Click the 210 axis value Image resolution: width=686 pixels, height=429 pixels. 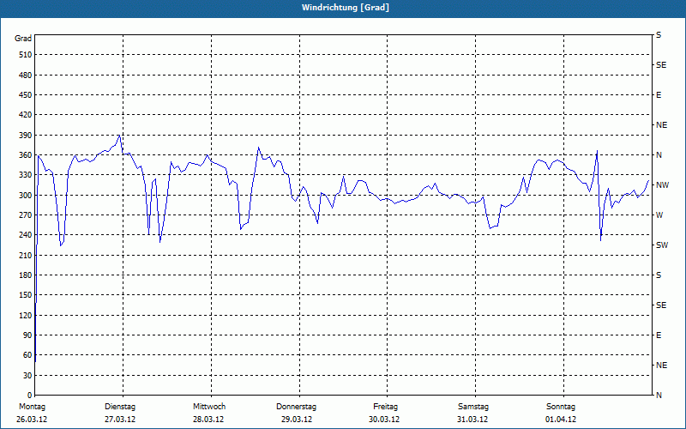[26, 255]
